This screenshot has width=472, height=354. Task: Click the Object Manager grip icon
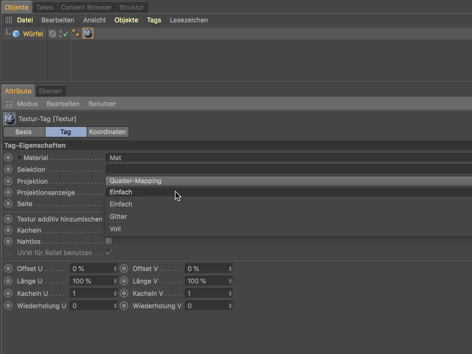(9, 20)
